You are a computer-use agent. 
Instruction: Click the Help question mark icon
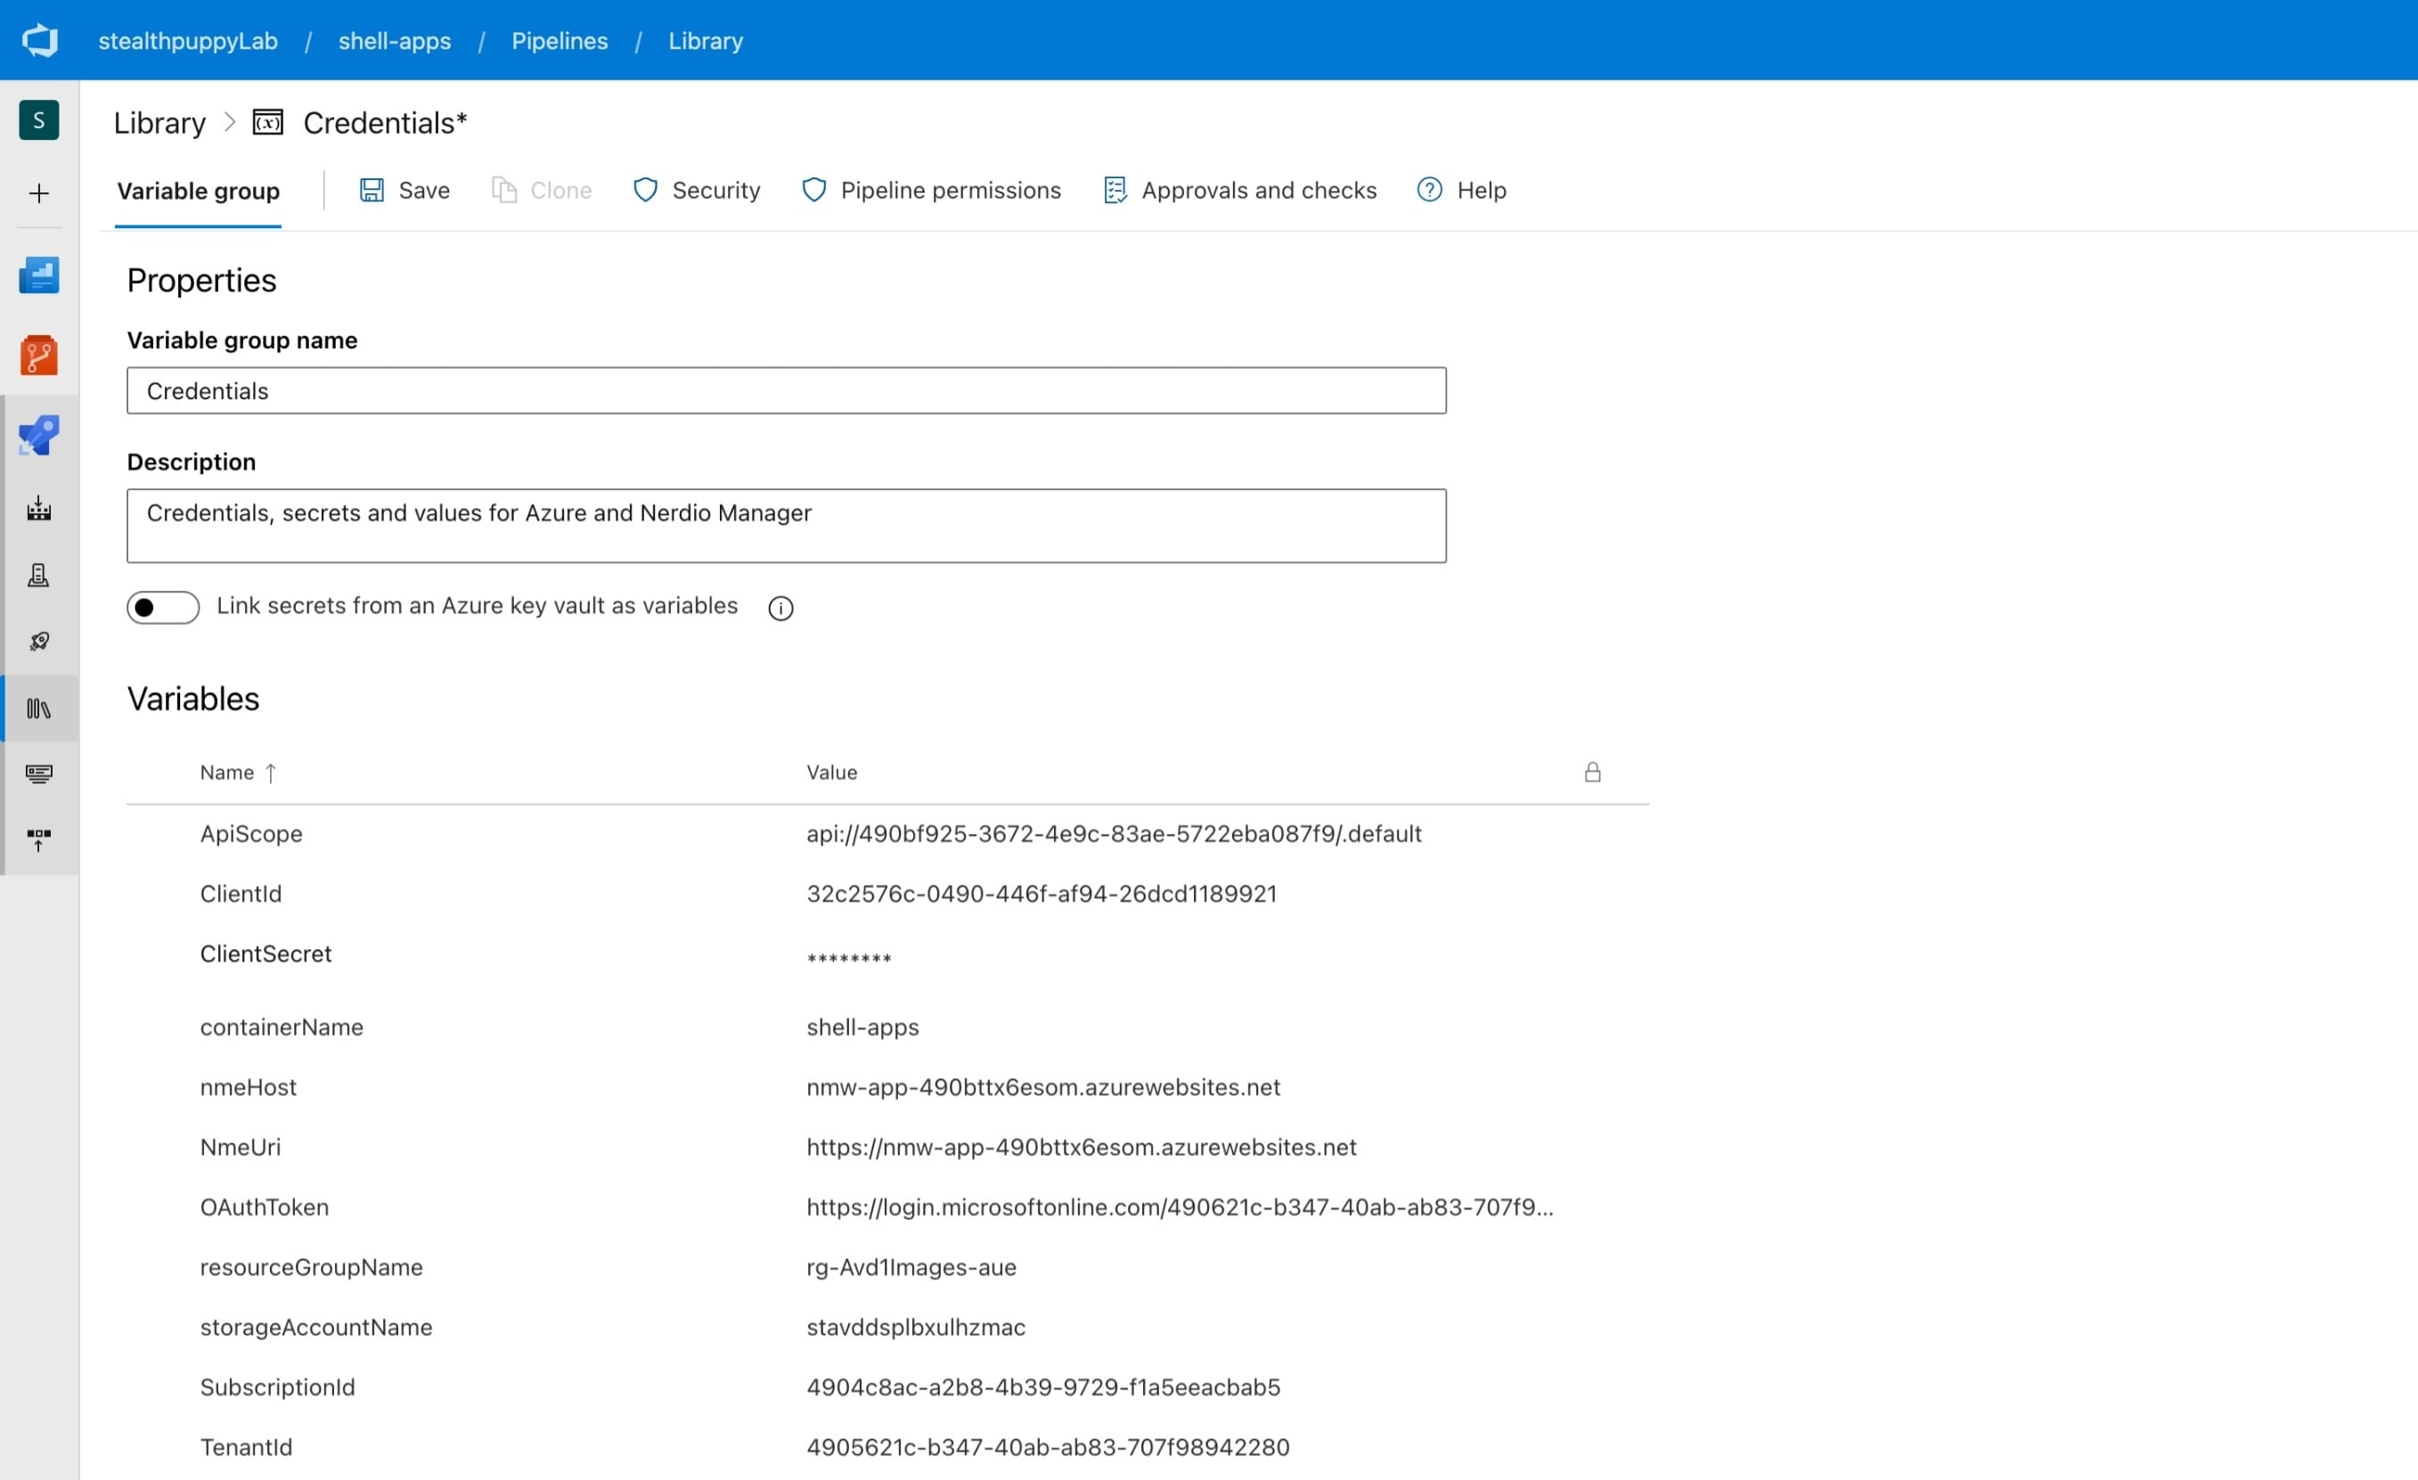[x=1430, y=190]
